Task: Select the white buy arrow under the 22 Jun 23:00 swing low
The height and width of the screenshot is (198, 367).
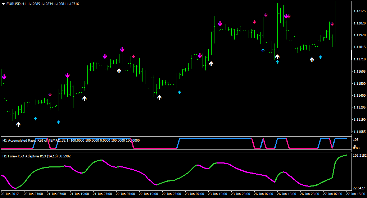Action: 159,97
